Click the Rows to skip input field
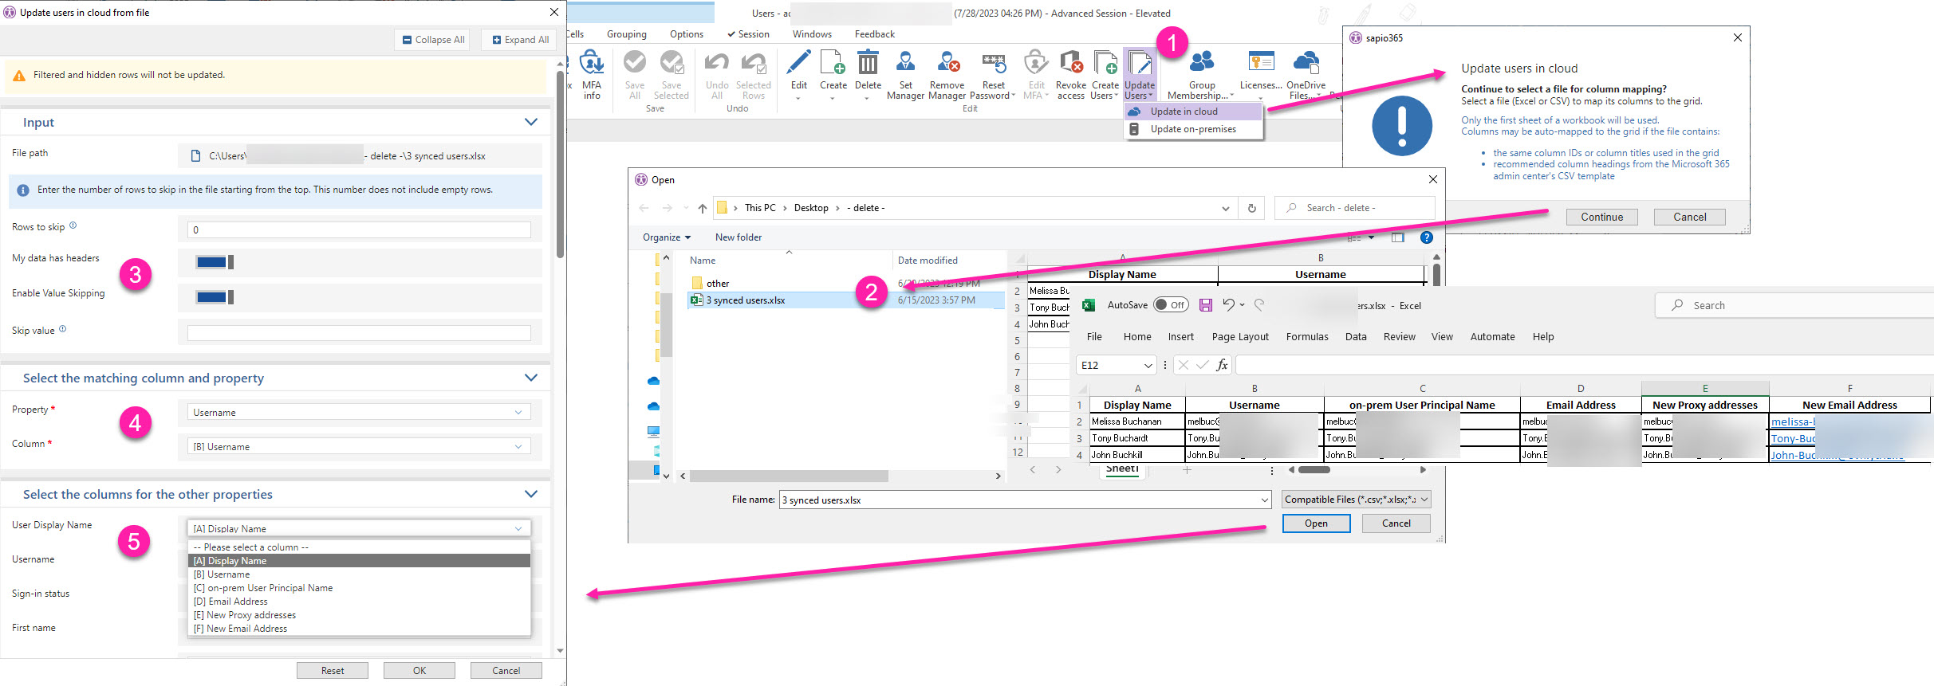 358,229
